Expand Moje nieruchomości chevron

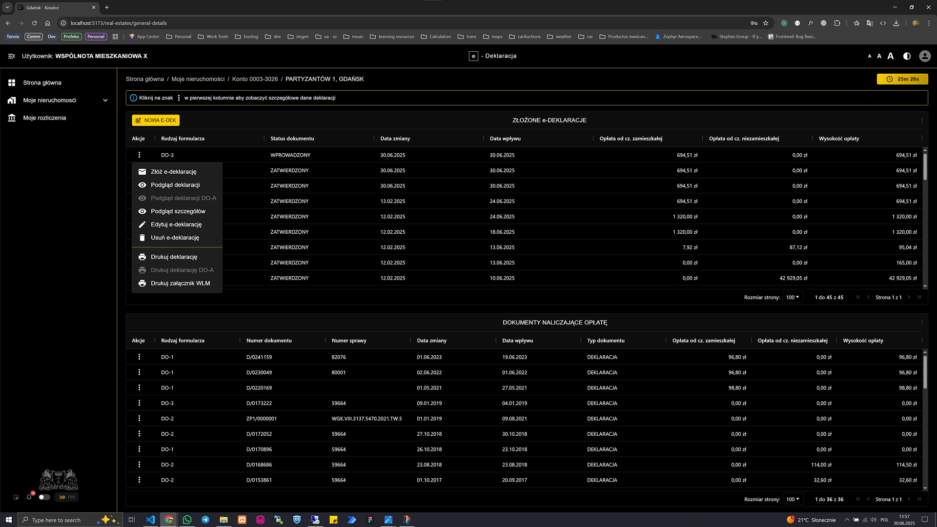[105, 101]
